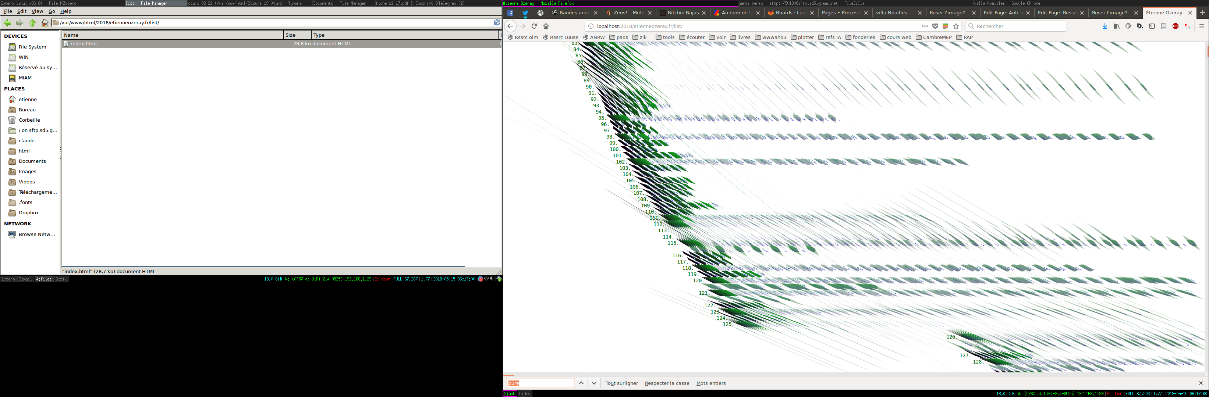Toggle "Mots entiers" option

pyautogui.click(x=710, y=383)
